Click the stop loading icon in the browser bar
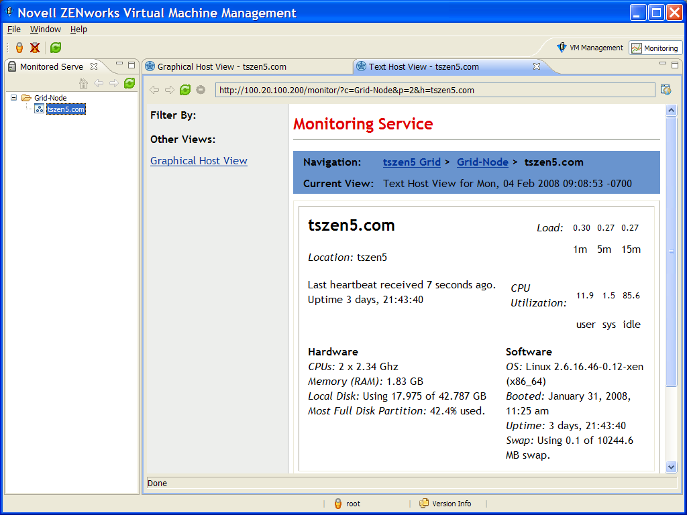The height and width of the screenshot is (515, 687). [200, 89]
